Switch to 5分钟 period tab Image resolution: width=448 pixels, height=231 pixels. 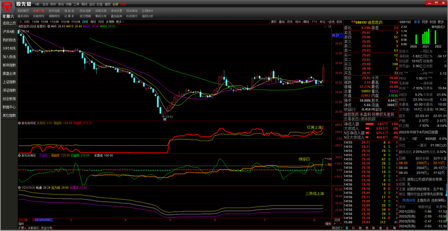tap(44, 22)
